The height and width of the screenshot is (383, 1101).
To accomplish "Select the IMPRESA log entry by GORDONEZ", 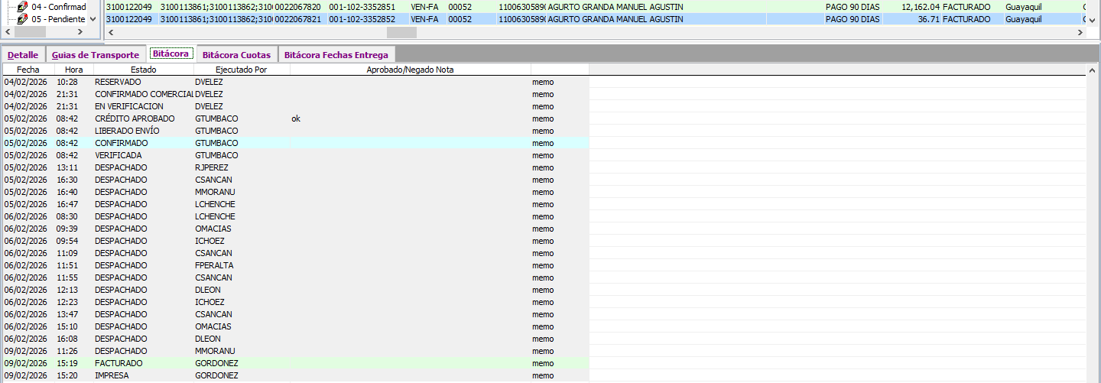I will point(112,375).
